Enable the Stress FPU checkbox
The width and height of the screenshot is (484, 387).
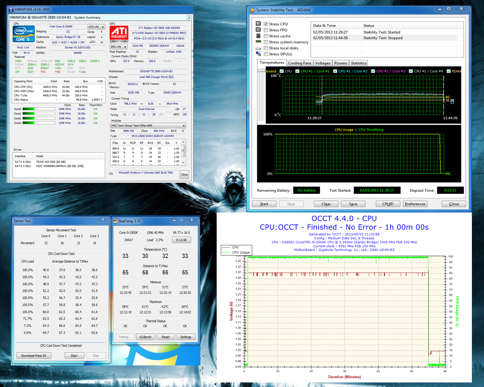266,30
